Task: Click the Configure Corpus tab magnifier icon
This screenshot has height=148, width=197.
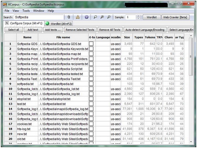Action: pos(7,23)
